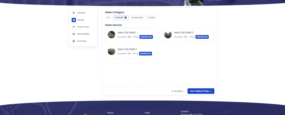Click the Email label in footer

click(x=147, y=113)
